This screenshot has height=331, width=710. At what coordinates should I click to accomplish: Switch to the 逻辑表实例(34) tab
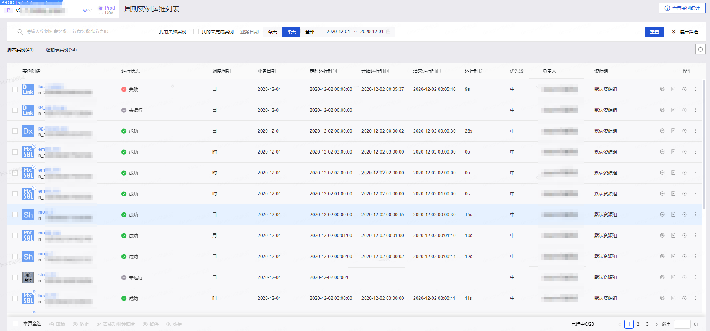[61, 50]
